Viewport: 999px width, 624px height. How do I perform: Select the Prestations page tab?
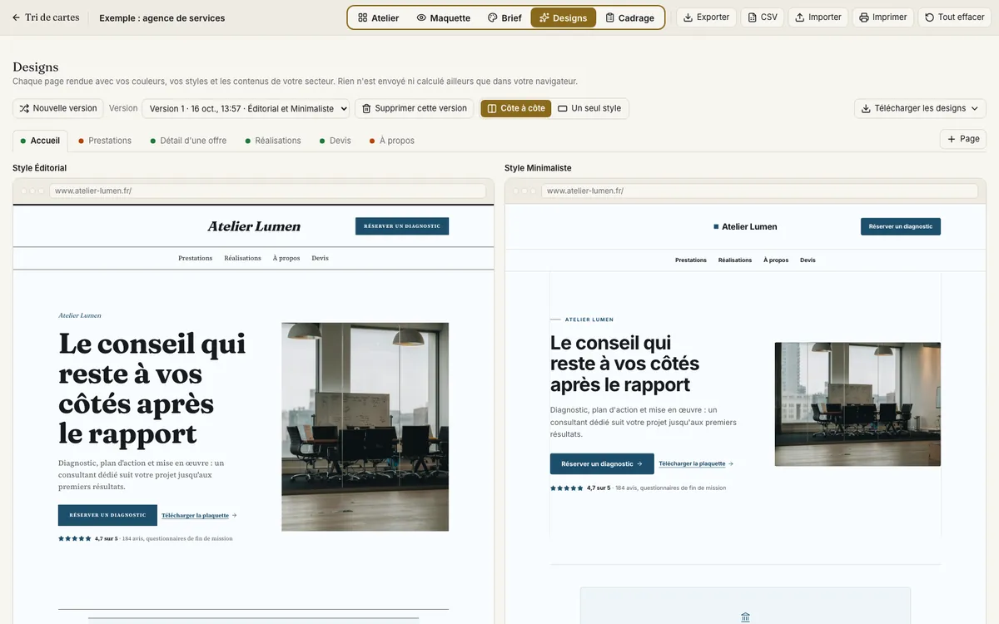coord(105,141)
